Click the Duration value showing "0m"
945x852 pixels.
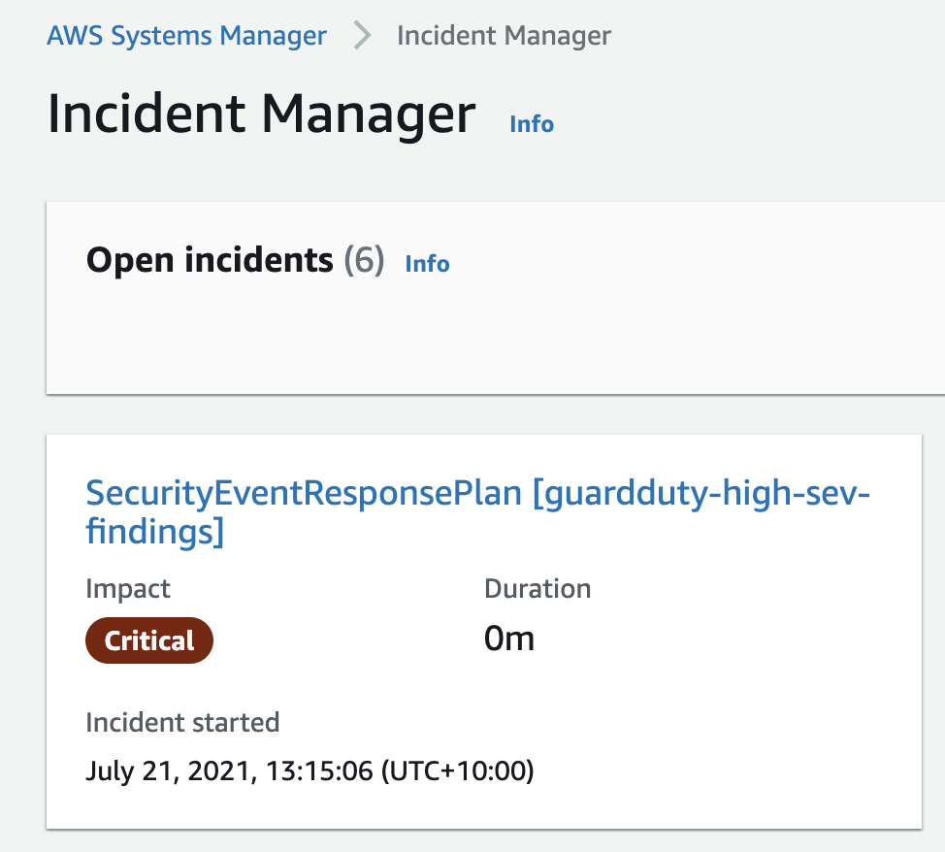click(x=508, y=638)
